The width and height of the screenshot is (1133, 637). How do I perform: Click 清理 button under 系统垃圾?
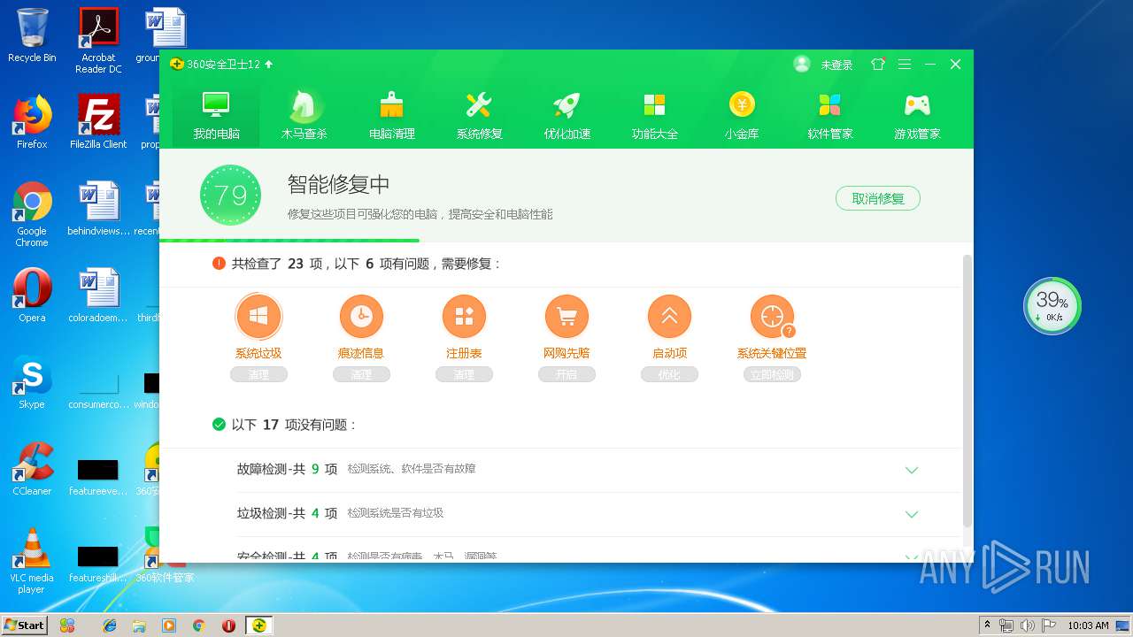258,375
